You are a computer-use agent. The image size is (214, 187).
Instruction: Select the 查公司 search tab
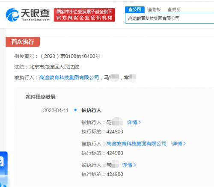pos(135,9)
